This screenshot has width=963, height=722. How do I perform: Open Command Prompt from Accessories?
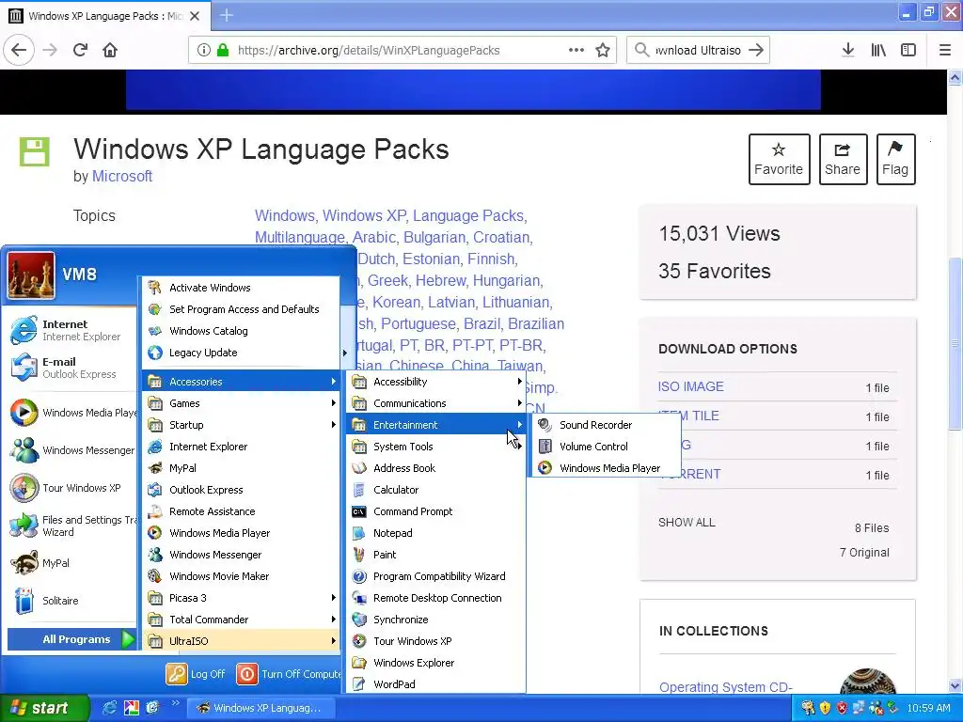coord(436,511)
